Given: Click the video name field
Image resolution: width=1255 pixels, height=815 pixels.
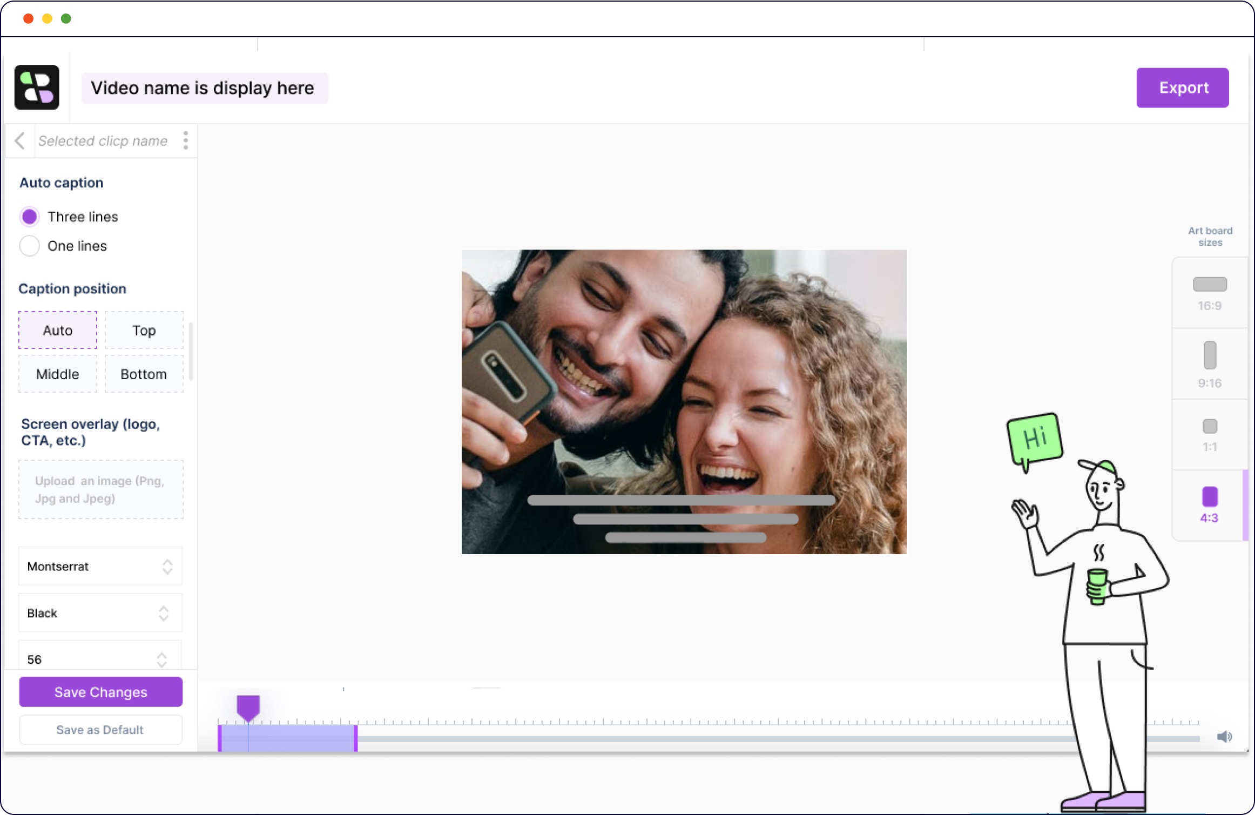Looking at the screenshot, I should (x=204, y=88).
